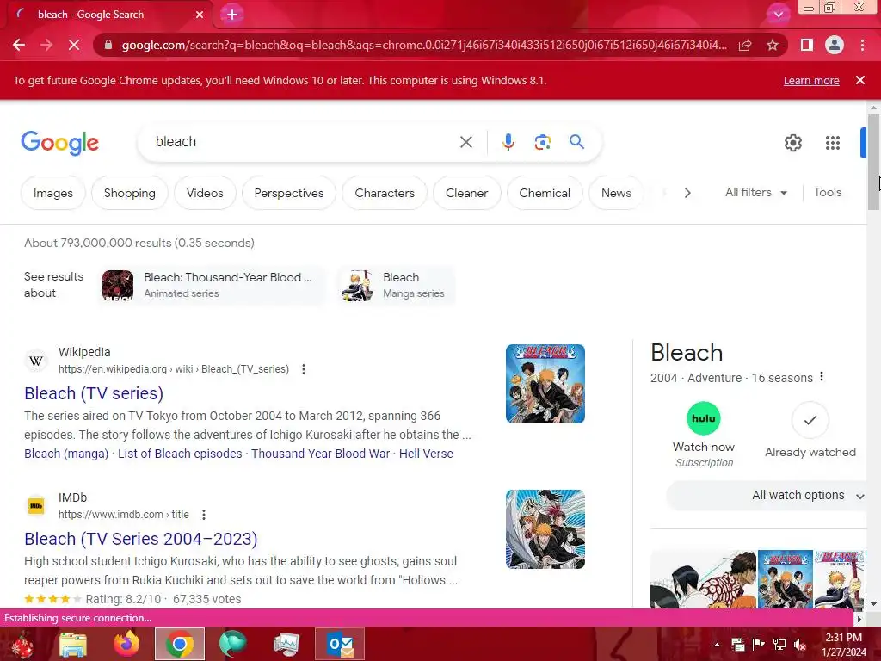Open the tab search dropdown arrow

click(x=778, y=15)
